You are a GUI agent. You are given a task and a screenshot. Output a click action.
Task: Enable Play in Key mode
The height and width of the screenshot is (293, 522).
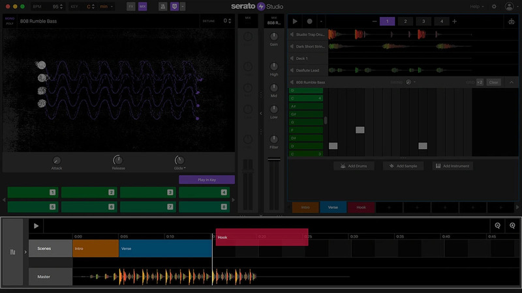207,179
